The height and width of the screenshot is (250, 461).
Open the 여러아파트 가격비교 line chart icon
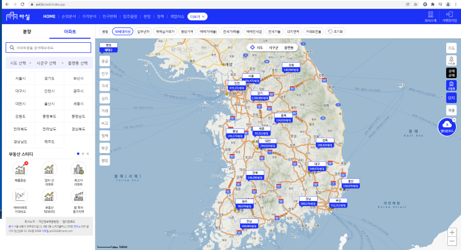(x=20, y=196)
